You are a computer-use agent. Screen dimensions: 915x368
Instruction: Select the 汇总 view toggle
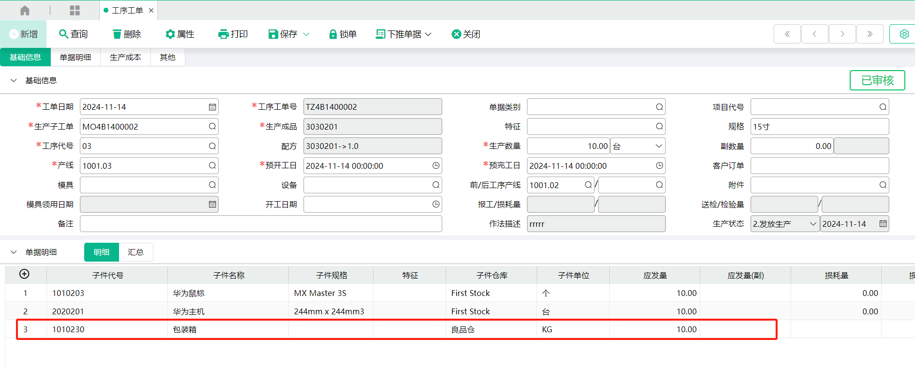pyautogui.click(x=135, y=252)
